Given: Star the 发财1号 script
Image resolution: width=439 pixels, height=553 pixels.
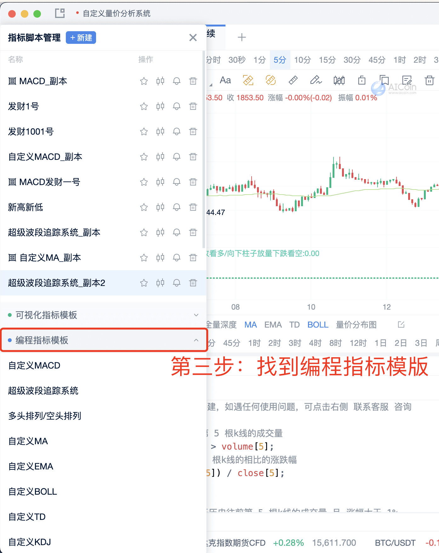Looking at the screenshot, I should [x=144, y=106].
